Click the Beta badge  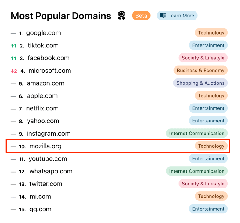coord(141,16)
